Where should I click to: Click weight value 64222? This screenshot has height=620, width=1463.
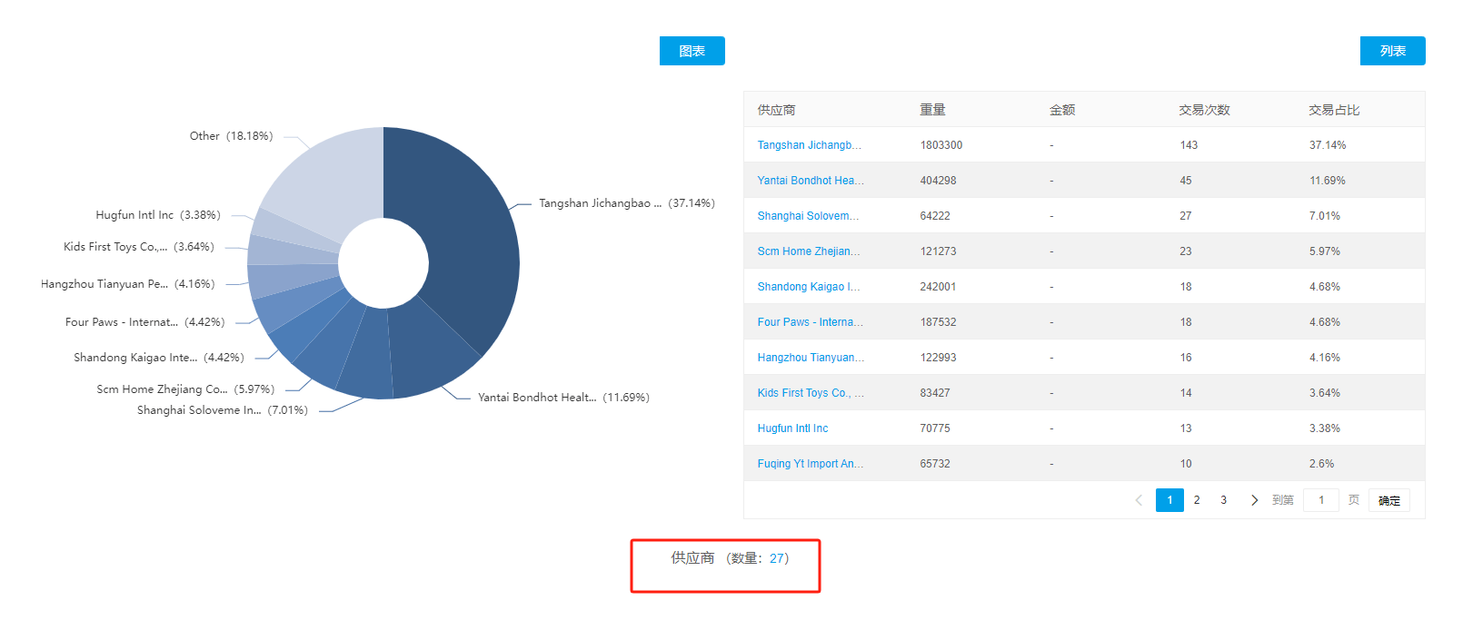coord(935,216)
